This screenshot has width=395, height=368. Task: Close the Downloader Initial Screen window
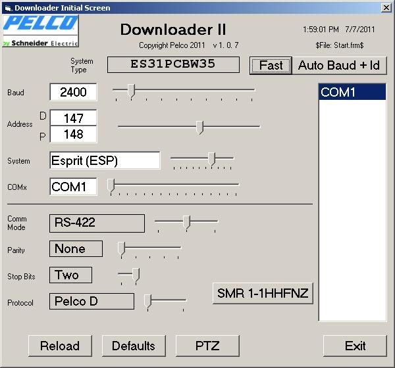(386, 8)
